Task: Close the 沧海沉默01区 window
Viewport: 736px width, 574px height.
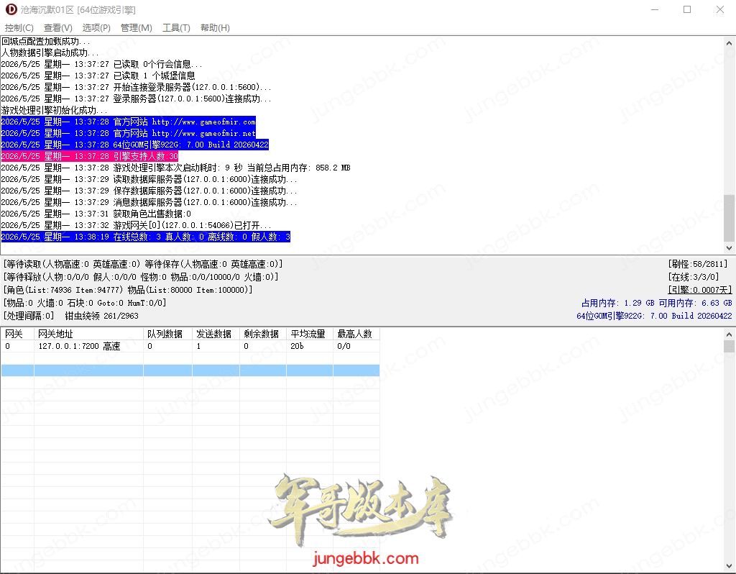Action: [x=720, y=9]
